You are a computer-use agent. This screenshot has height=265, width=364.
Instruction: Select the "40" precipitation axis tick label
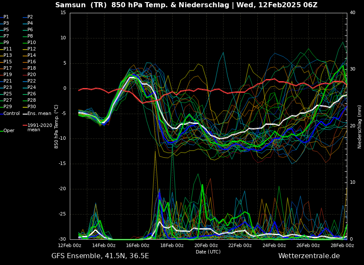352,12
